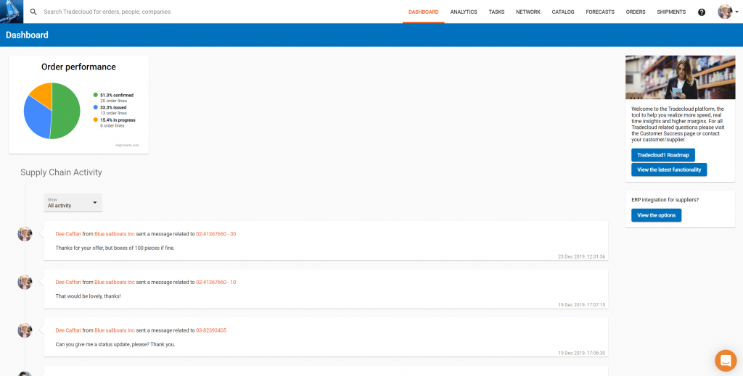Image resolution: width=743 pixels, height=376 pixels.
Task: Expand the Show All activity dropdown
Action: (73, 203)
